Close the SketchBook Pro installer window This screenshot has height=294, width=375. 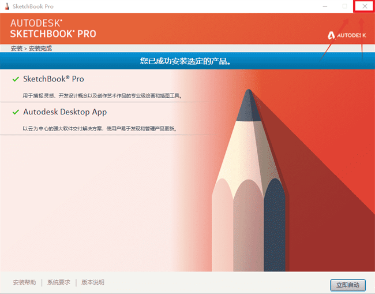coord(365,6)
